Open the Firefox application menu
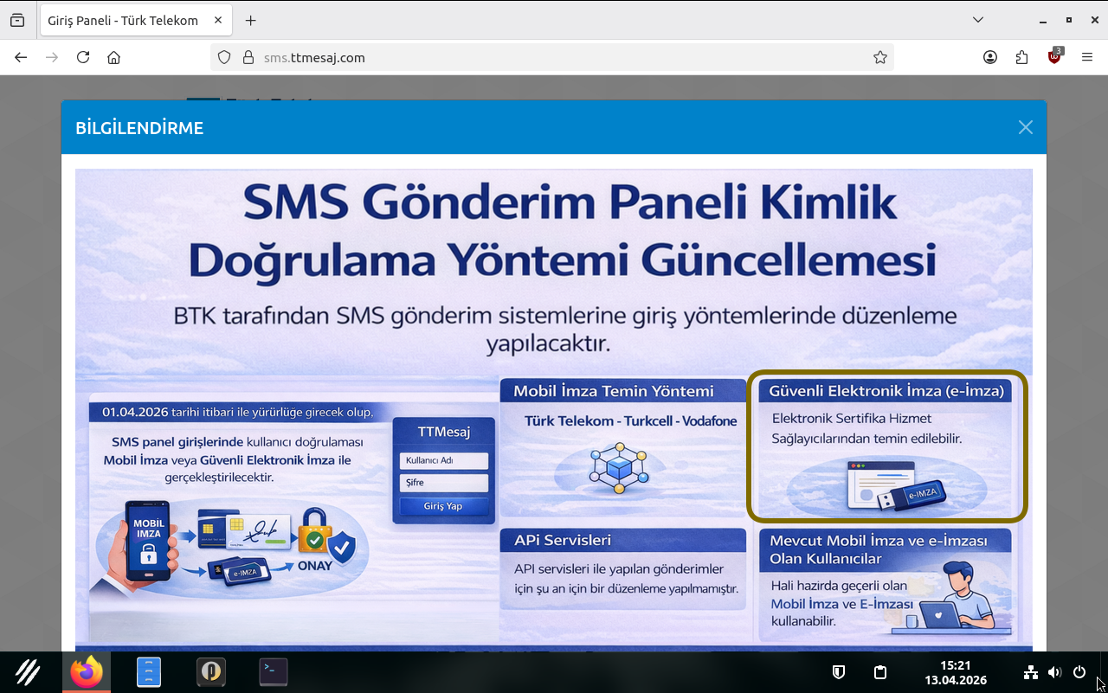1108x693 pixels. point(1087,58)
